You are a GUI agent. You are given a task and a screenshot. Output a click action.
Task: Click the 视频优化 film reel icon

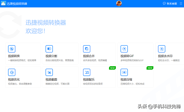pyautogui.click(x=11, y=72)
